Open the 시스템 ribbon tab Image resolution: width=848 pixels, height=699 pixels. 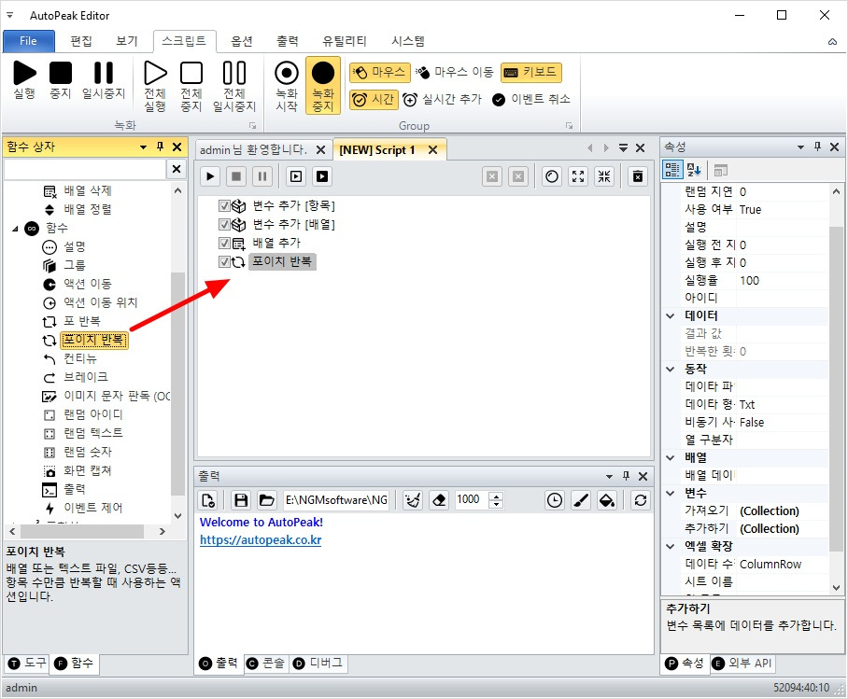pyautogui.click(x=408, y=41)
